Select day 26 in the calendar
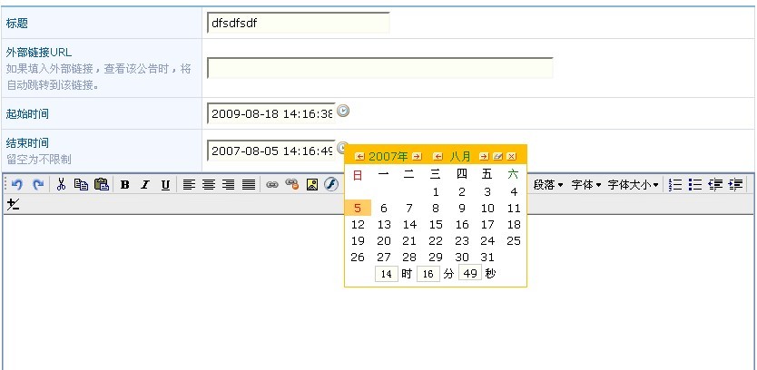The height and width of the screenshot is (370, 757). click(358, 258)
